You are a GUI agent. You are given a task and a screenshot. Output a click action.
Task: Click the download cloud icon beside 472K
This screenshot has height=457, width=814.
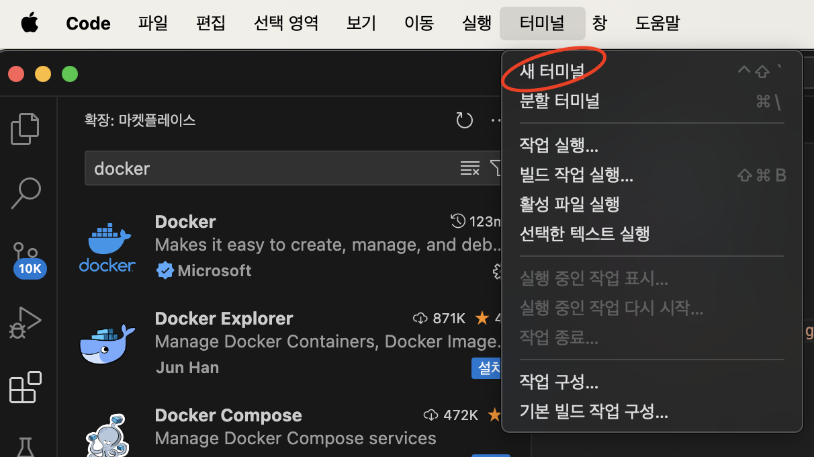click(x=431, y=415)
